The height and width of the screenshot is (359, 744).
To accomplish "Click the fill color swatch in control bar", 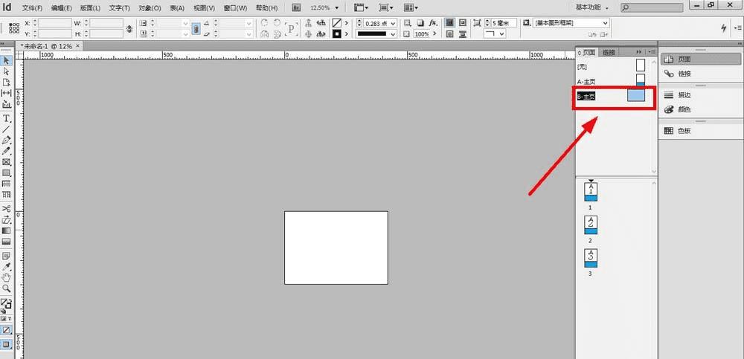I will (337, 23).
